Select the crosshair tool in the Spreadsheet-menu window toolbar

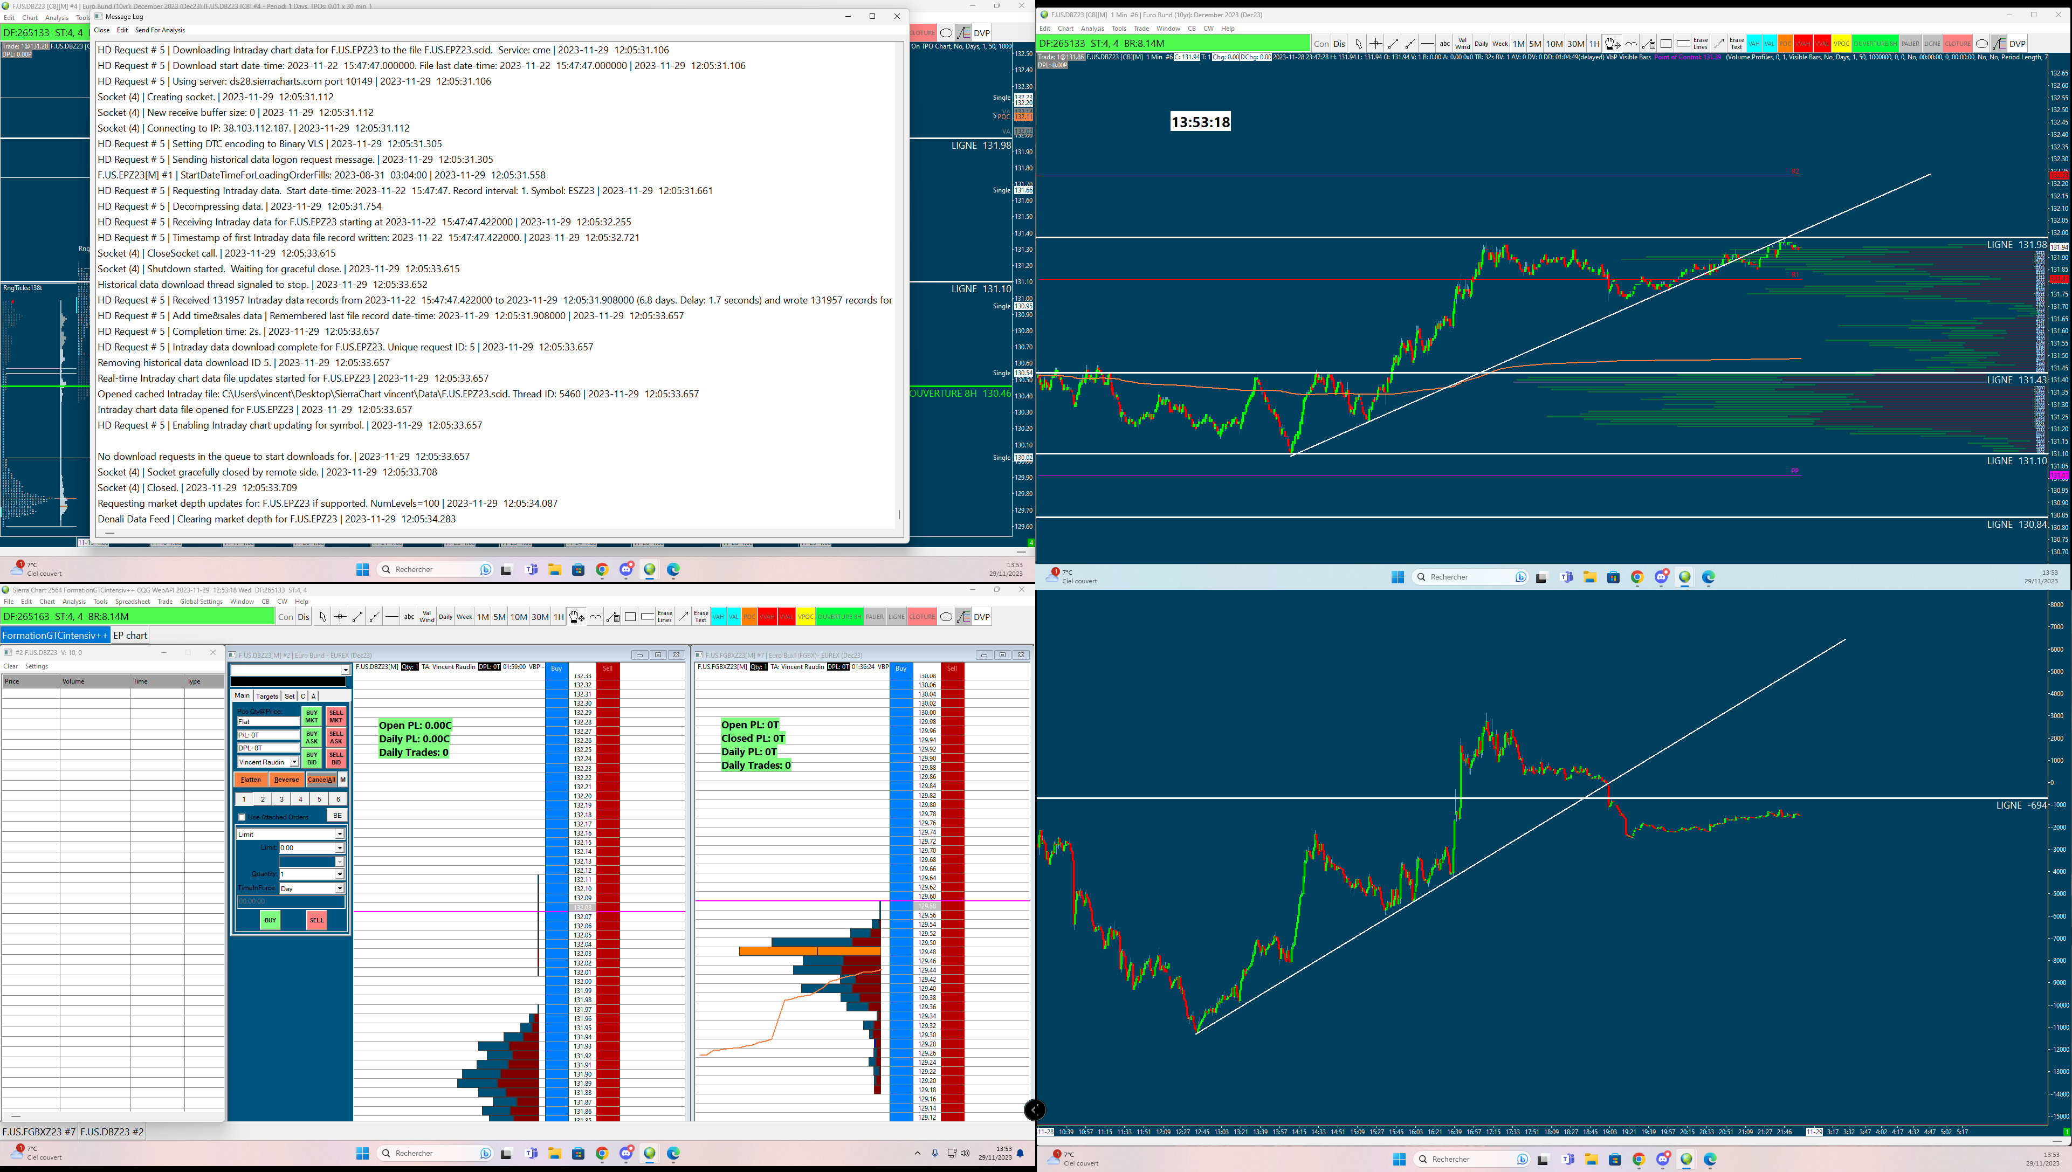tap(340, 617)
